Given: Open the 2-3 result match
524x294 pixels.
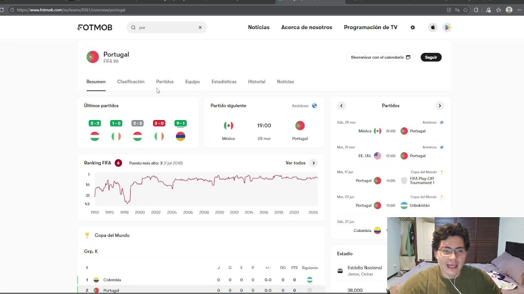Looking at the screenshot, I should click(x=95, y=123).
